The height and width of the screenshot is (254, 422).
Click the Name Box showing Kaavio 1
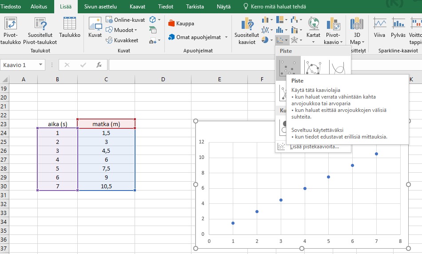pyautogui.click(x=19, y=65)
